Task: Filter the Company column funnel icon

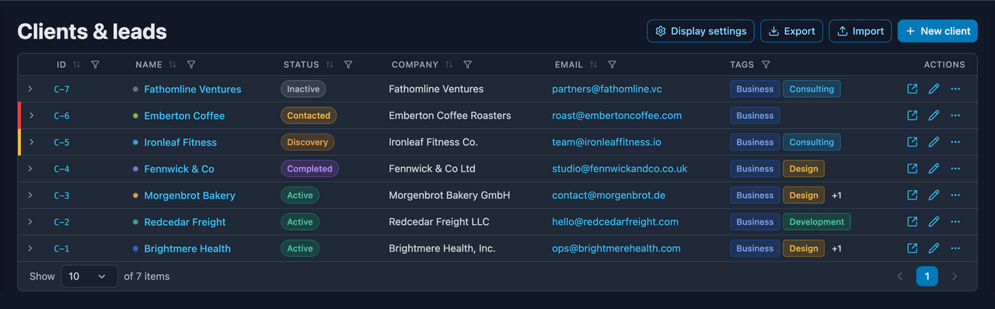Action: (468, 65)
